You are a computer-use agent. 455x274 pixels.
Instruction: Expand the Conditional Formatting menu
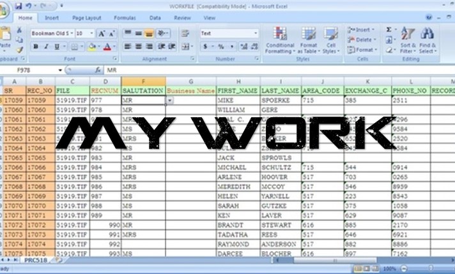coord(280,40)
